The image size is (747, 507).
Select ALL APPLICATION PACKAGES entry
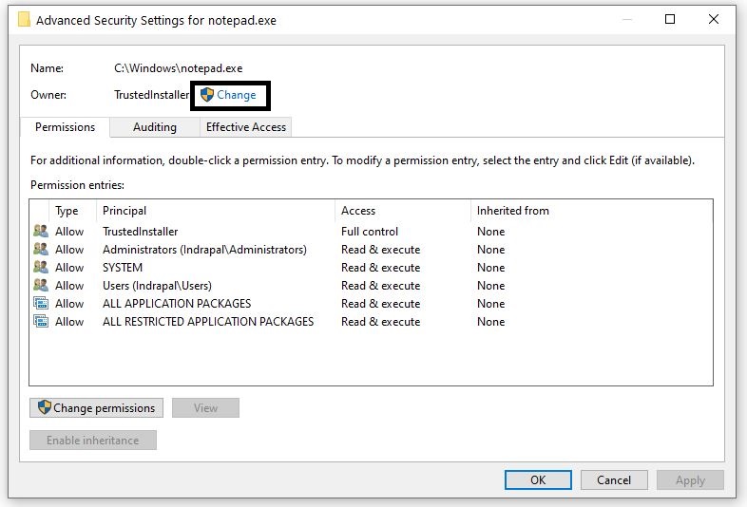(177, 304)
